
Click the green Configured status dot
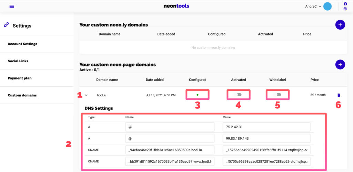198,95
